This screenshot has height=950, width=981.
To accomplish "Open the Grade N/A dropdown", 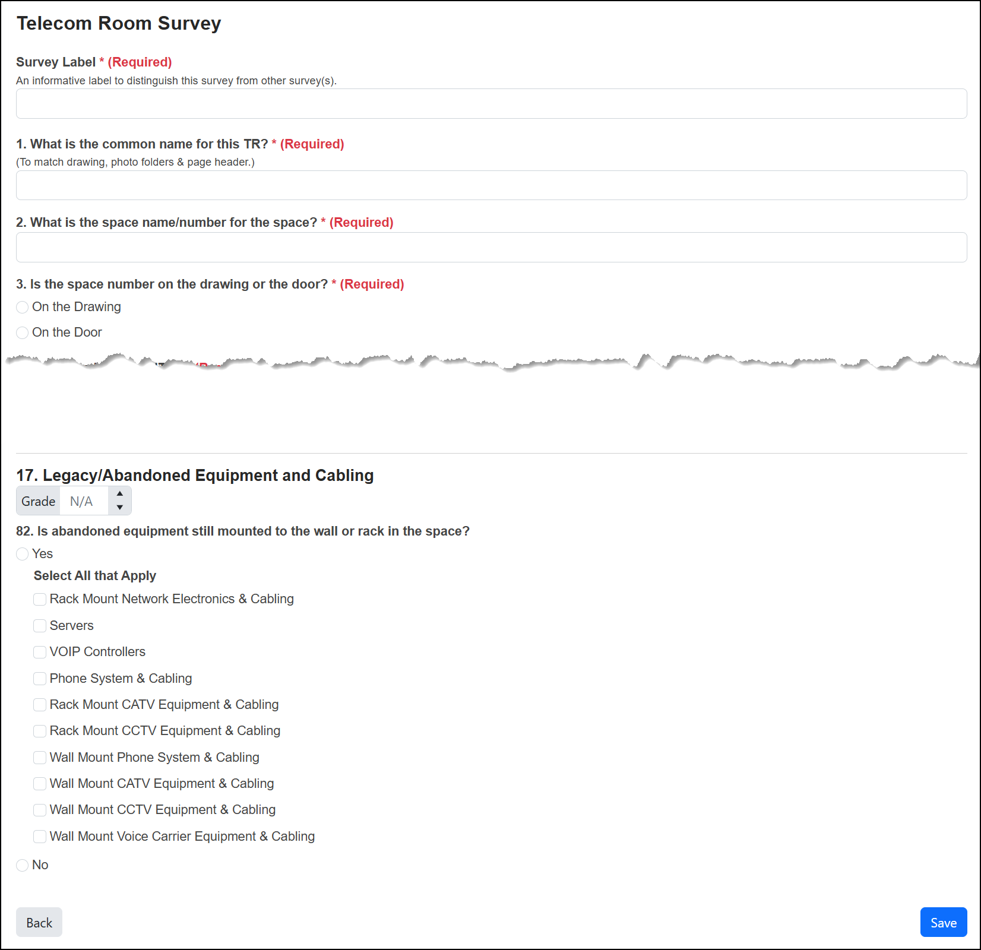I will click(96, 501).
